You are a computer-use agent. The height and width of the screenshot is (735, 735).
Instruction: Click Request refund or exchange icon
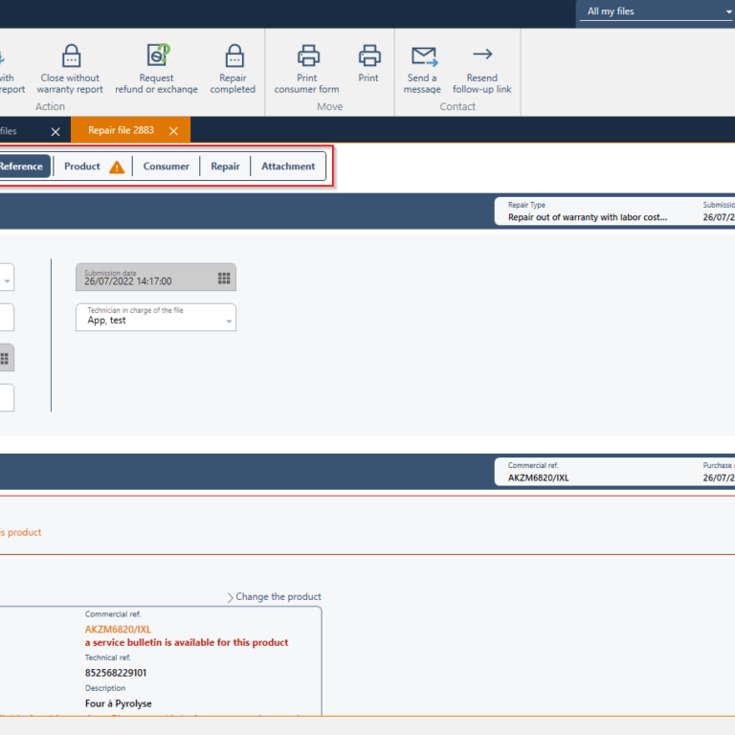[157, 56]
